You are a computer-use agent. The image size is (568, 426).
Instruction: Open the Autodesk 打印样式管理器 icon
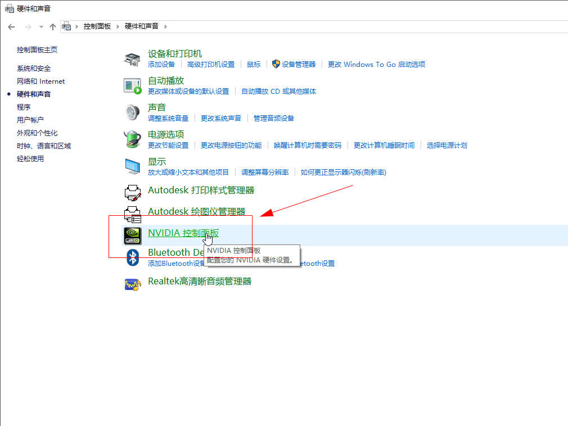pos(133,193)
